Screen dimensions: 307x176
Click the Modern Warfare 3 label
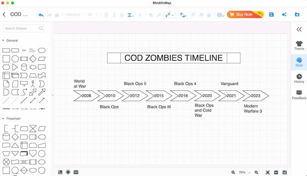click(x=253, y=109)
